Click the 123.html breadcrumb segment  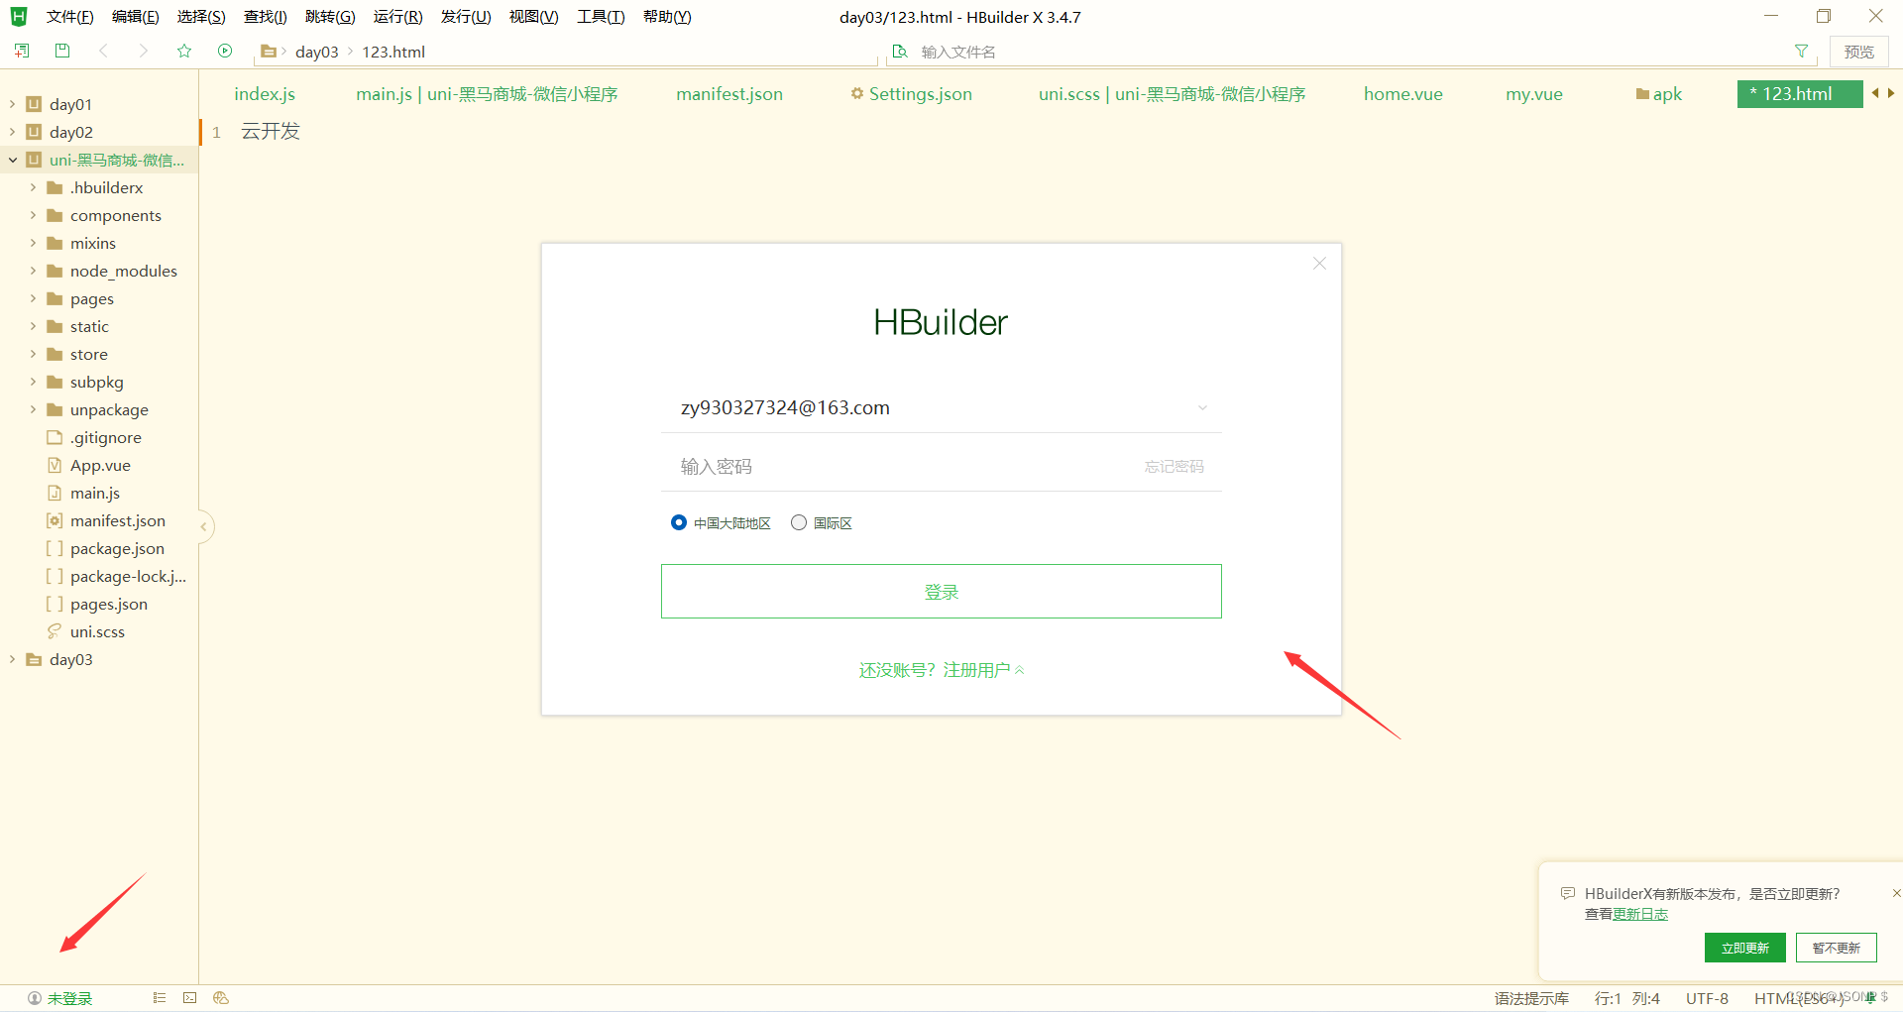[x=393, y=52]
